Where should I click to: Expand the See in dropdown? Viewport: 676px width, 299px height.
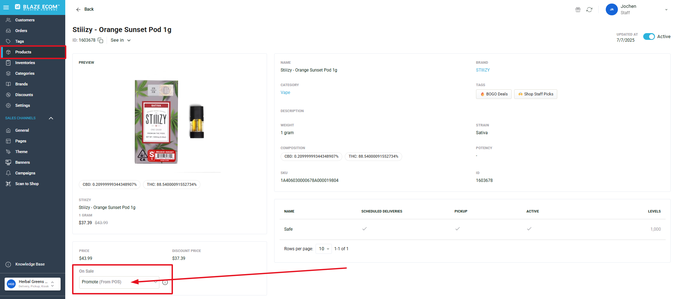(x=121, y=40)
